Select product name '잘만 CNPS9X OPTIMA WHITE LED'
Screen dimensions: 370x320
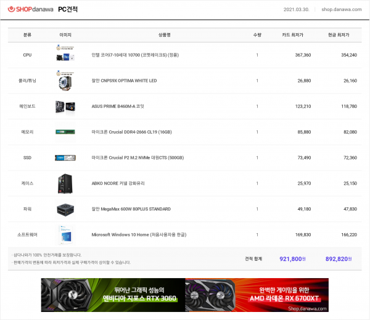124,81
